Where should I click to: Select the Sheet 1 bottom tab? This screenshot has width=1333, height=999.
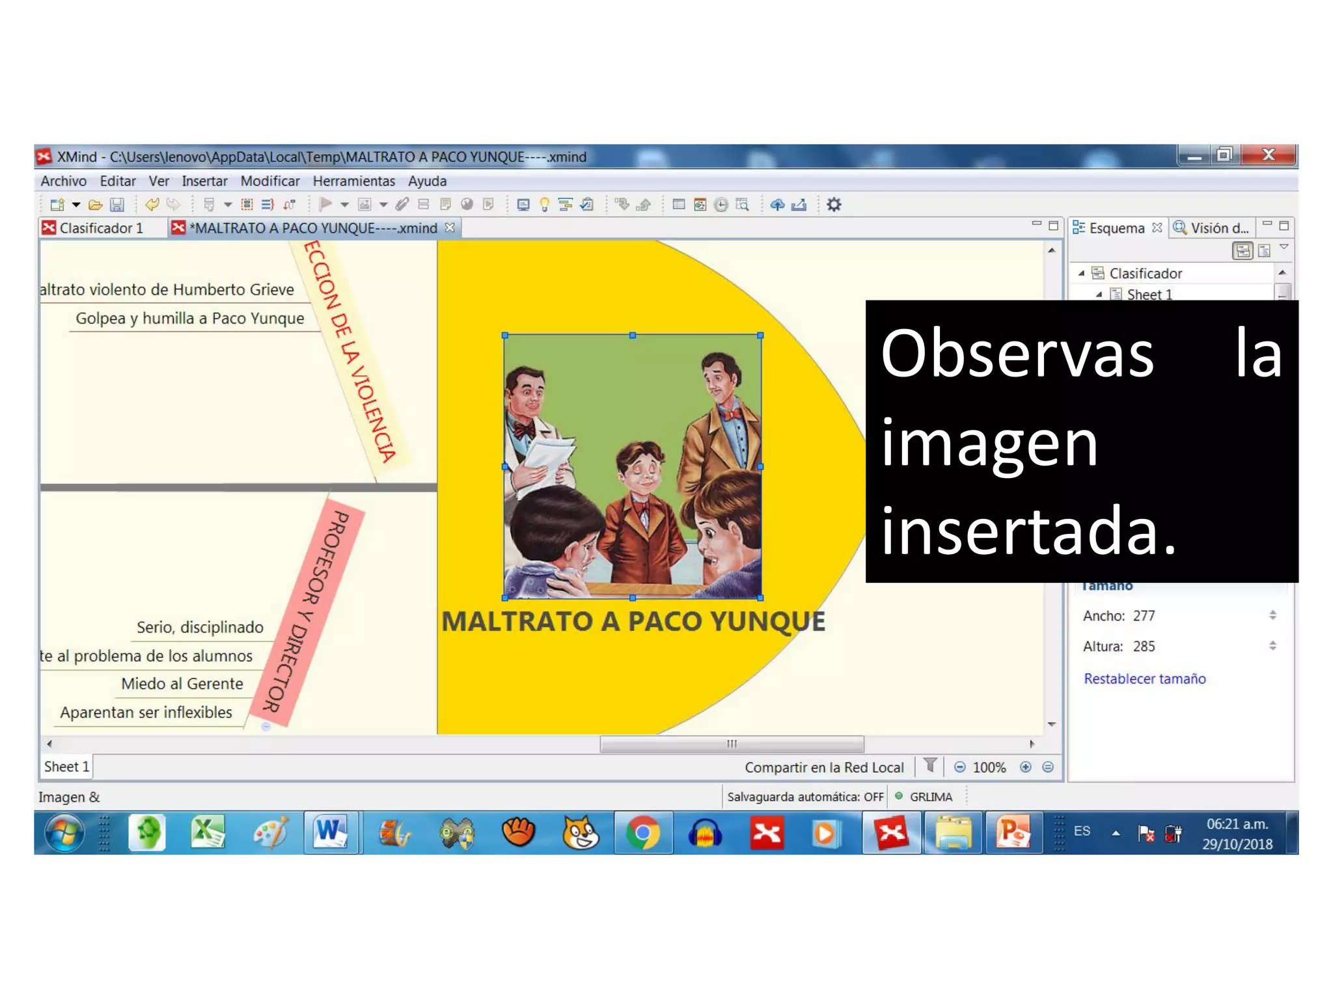click(66, 767)
